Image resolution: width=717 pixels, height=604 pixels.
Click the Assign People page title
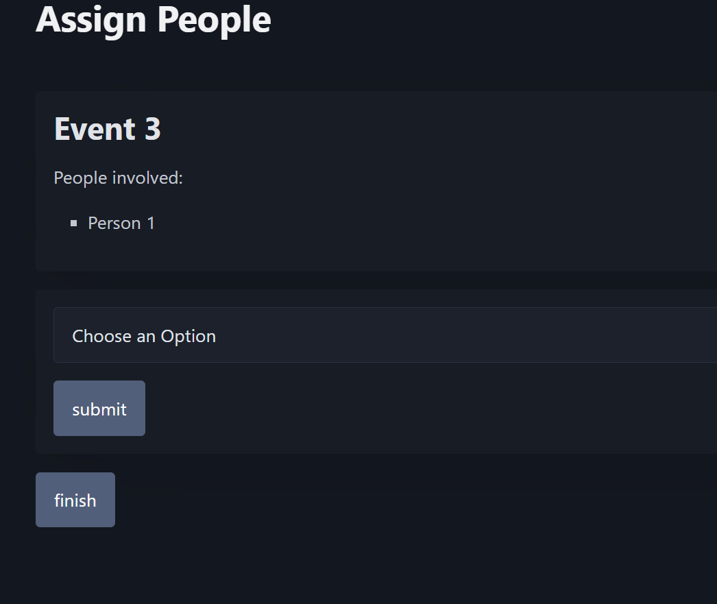[x=152, y=19]
